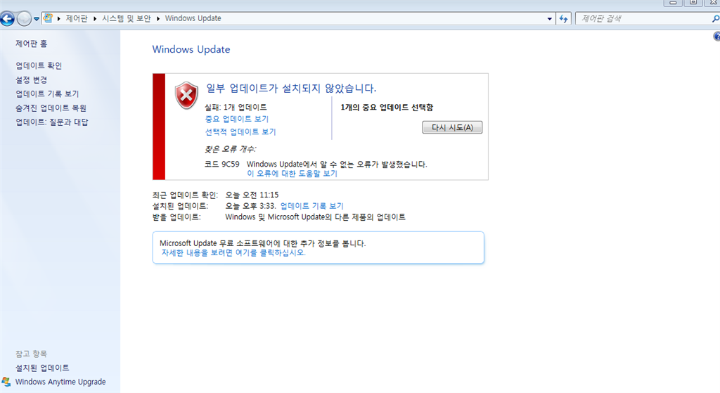
Task: Click 오늘 오전 11:15 check time
Action: pos(252,195)
